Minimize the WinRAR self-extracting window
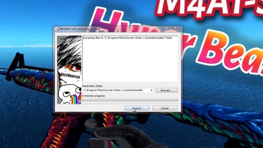 pyautogui.click(x=160, y=28)
